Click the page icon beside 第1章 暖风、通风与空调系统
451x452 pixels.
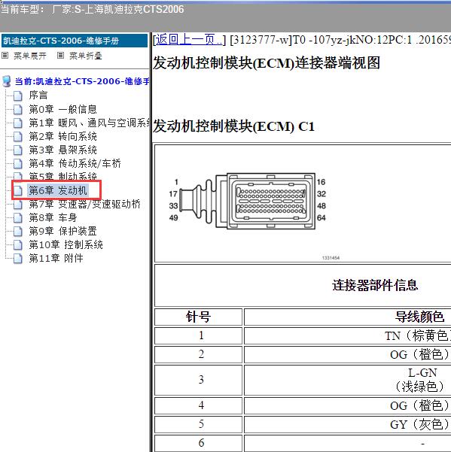pyautogui.click(x=18, y=123)
